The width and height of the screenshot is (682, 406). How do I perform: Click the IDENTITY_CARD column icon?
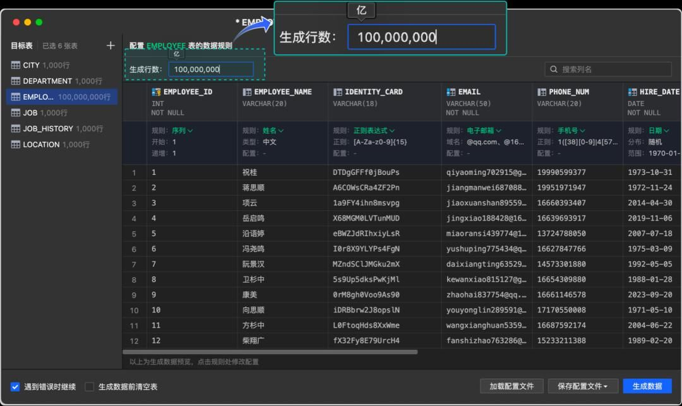tap(337, 92)
